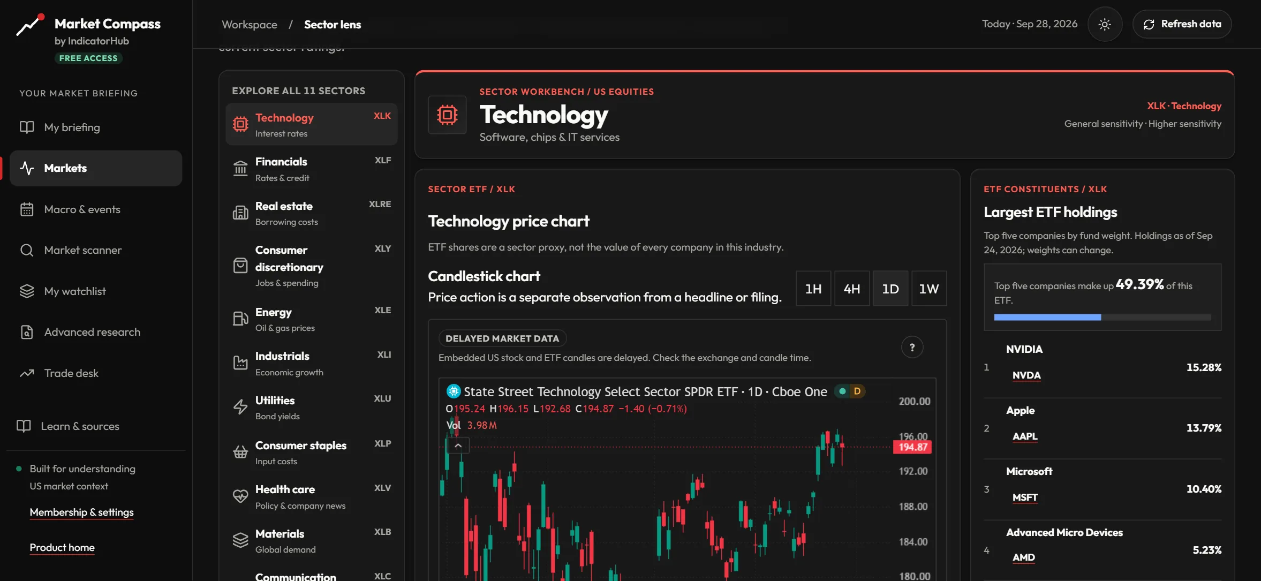This screenshot has height=581, width=1261.
Task: Switch chart to 4H timeframe
Action: (x=852, y=289)
